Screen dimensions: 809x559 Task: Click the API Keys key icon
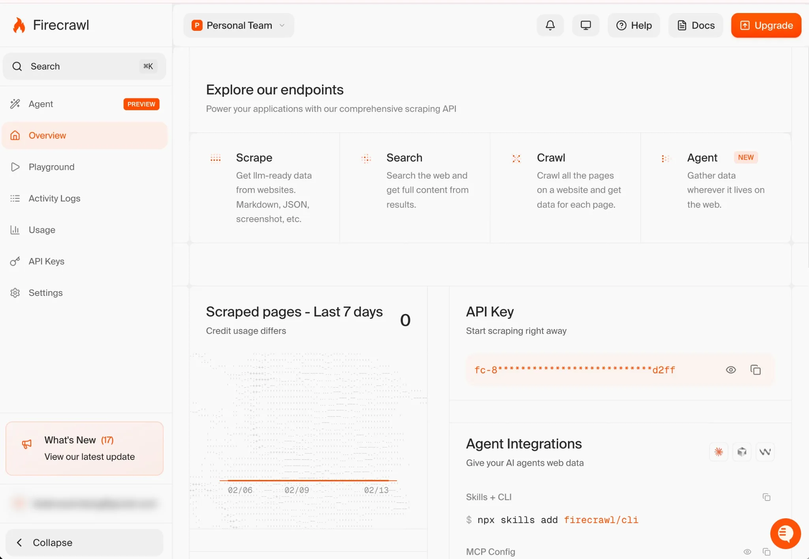15,261
